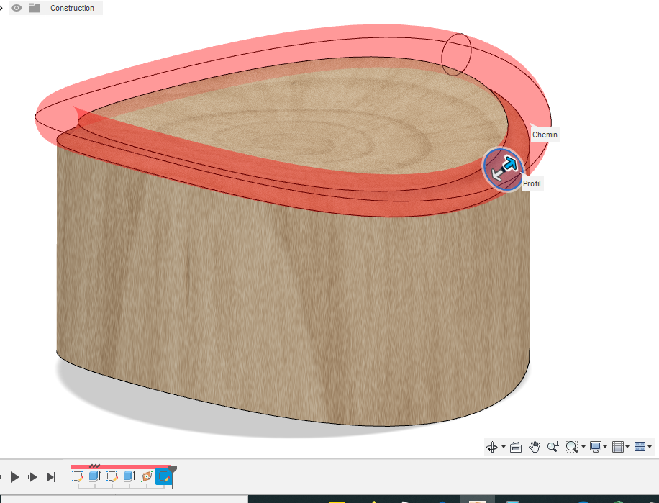Open the Orbit tool dropdown arrow
This screenshot has height=503, width=659.
coord(502,446)
